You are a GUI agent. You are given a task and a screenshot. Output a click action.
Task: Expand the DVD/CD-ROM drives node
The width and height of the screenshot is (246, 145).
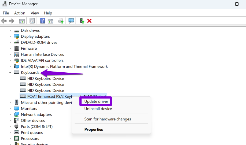[x=10, y=42]
